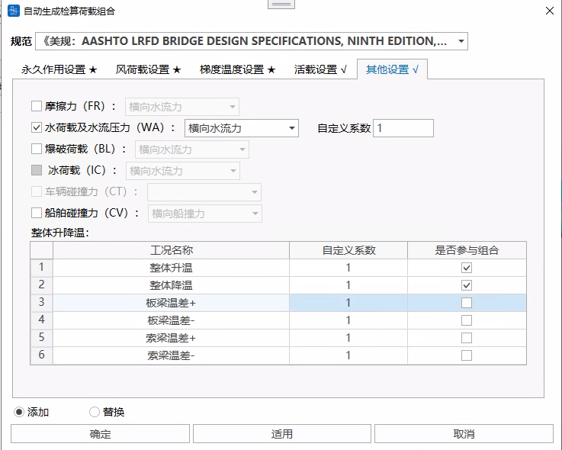Open the 船舶碰撞力 横向船撞力 dropdown
The height and width of the screenshot is (450, 562).
pyautogui.click(x=205, y=214)
